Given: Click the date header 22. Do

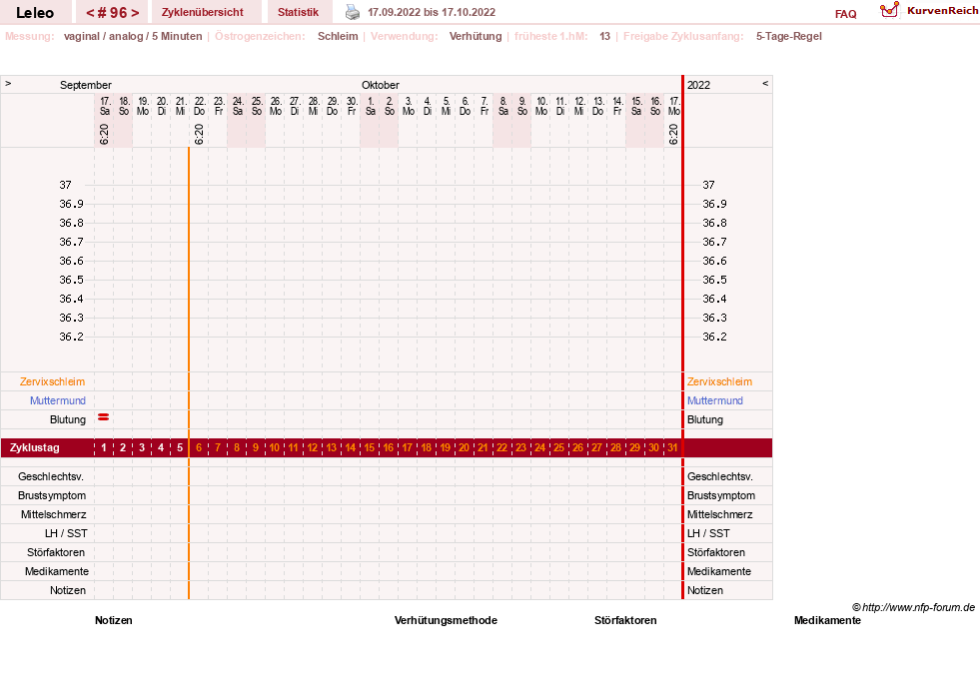Looking at the screenshot, I should point(200,106).
